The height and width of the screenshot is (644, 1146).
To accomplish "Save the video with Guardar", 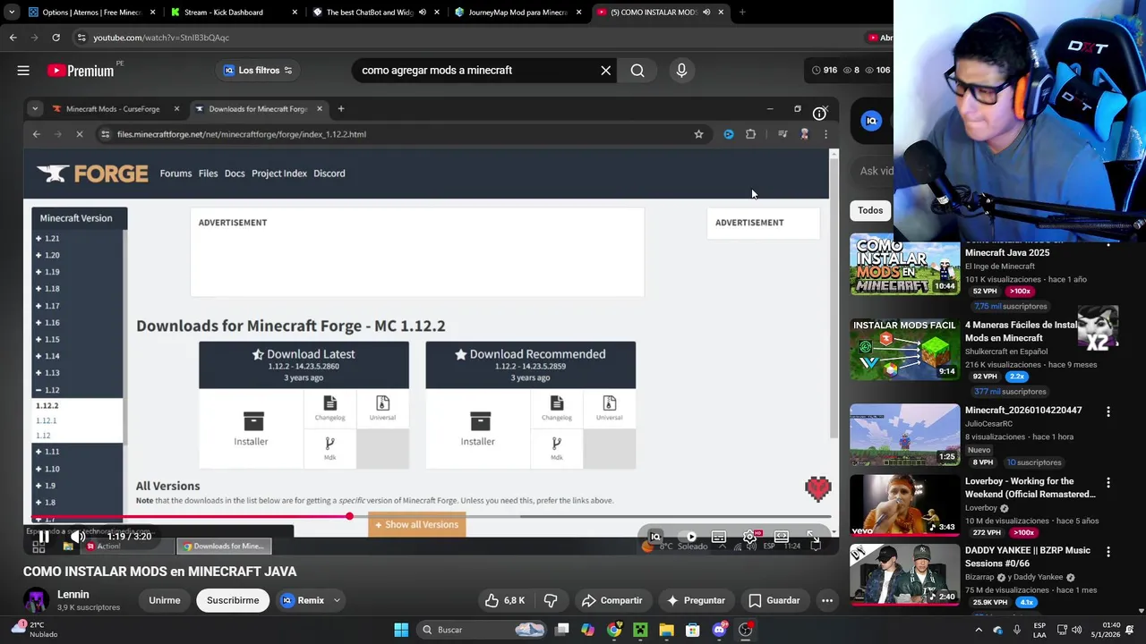I will pyautogui.click(x=774, y=600).
